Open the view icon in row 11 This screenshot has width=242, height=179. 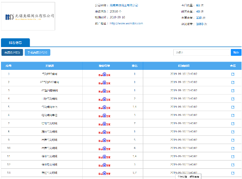[x=233, y=157]
